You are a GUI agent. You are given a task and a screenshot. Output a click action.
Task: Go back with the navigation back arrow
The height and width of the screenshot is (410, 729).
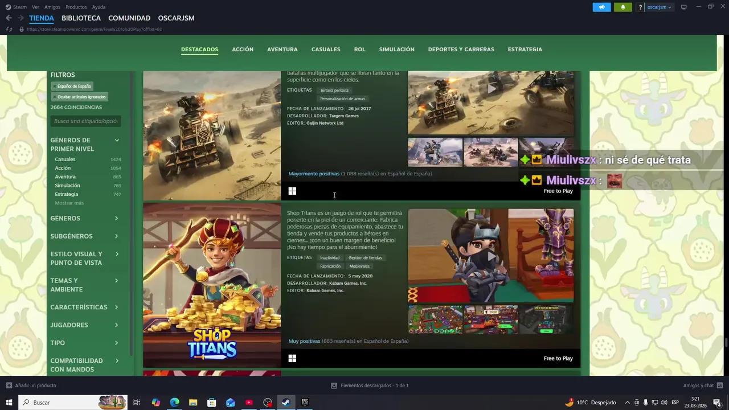(x=9, y=18)
